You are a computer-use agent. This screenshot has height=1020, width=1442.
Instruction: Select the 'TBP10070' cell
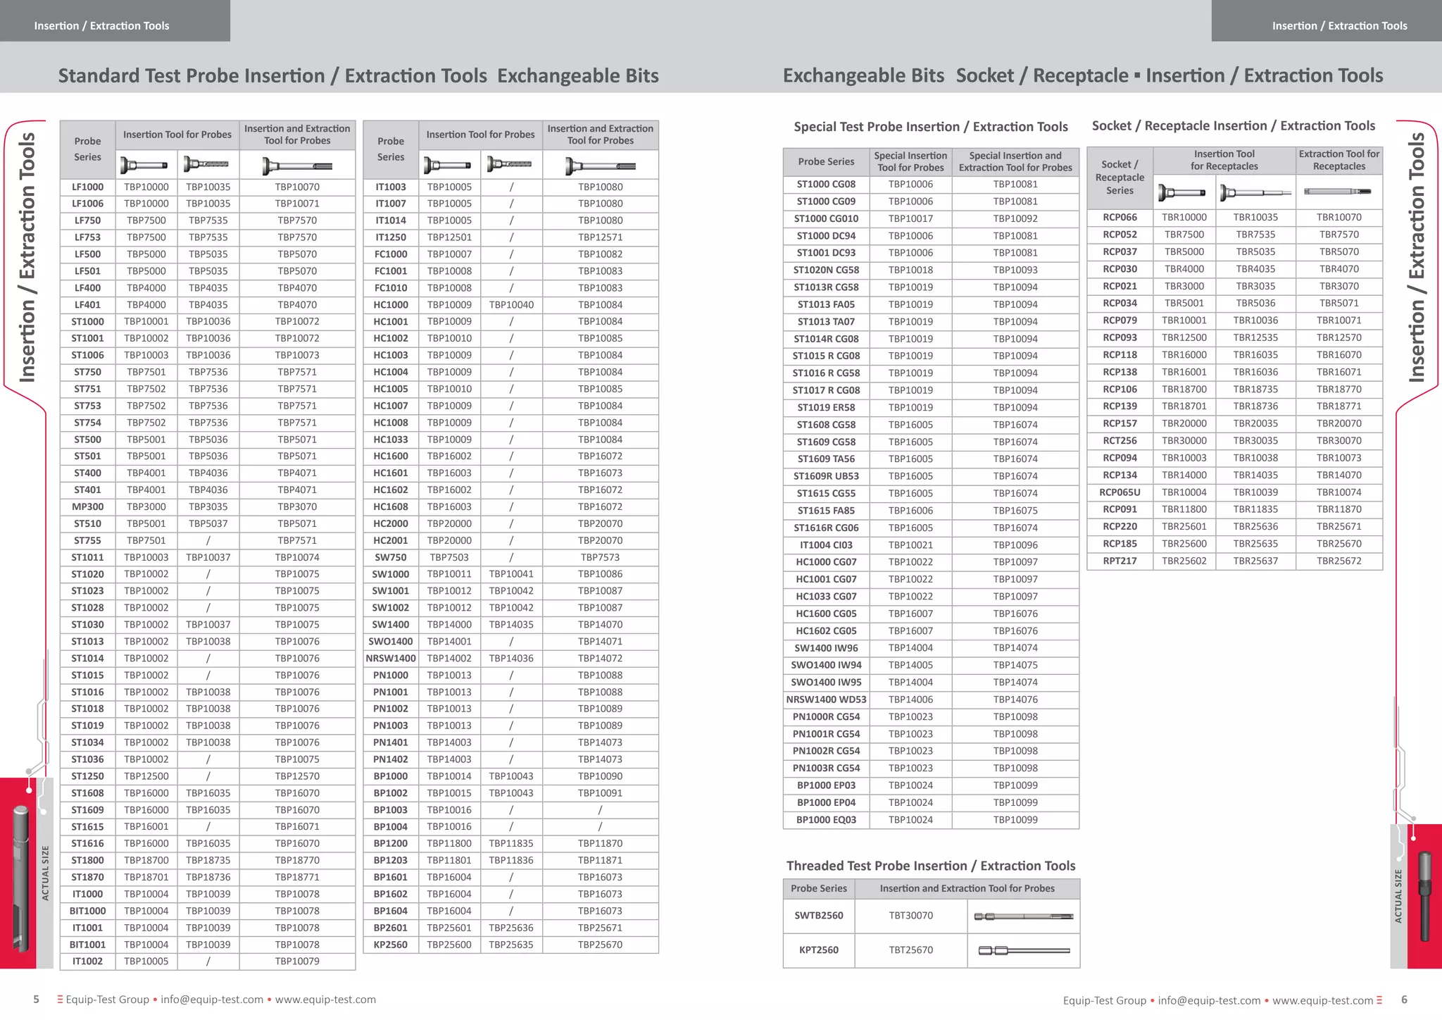point(297,187)
